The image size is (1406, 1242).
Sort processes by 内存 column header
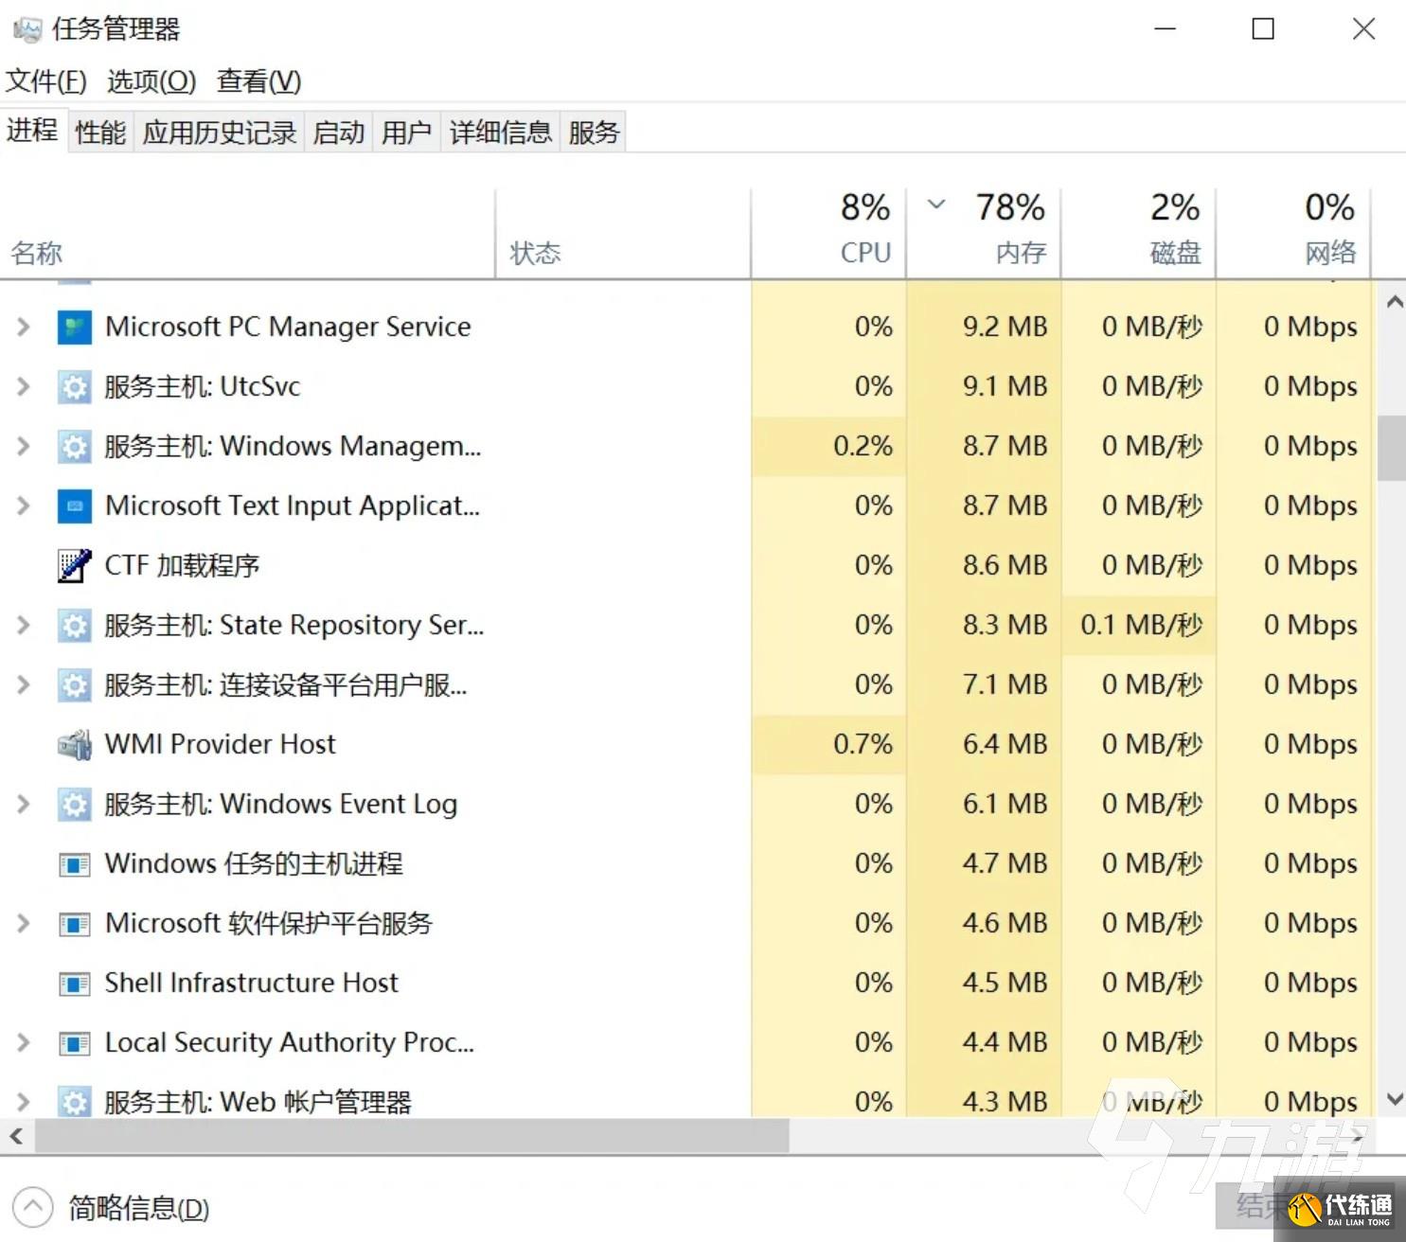point(984,234)
